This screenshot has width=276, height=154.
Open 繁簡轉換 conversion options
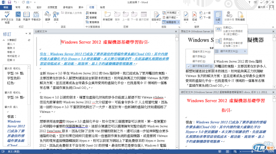point(92,22)
